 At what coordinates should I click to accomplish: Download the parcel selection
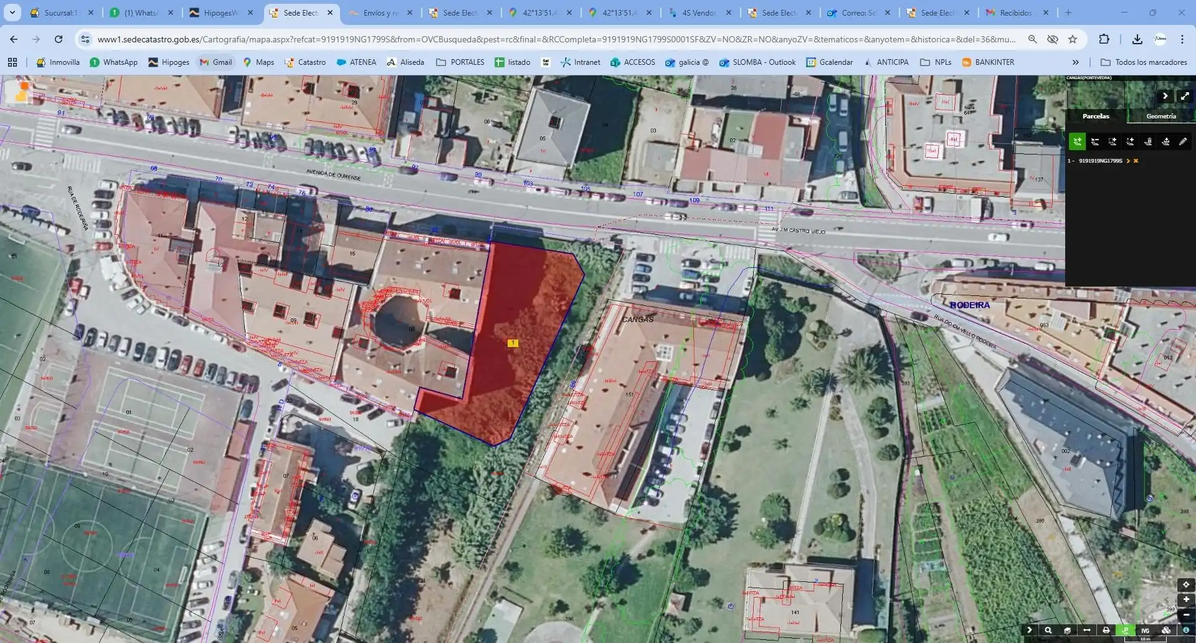point(1165,141)
